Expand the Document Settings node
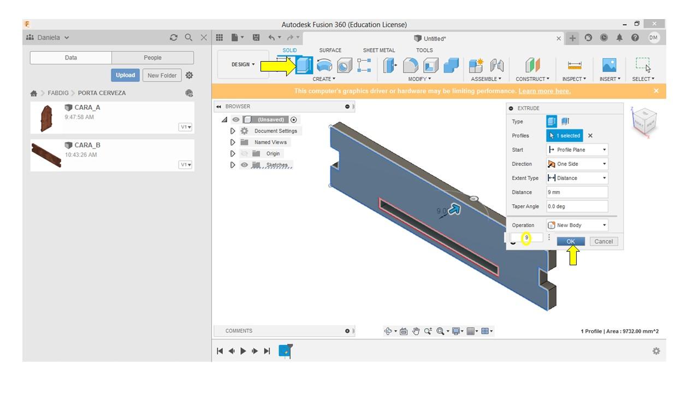The width and height of the screenshot is (699, 393). pos(233,131)
